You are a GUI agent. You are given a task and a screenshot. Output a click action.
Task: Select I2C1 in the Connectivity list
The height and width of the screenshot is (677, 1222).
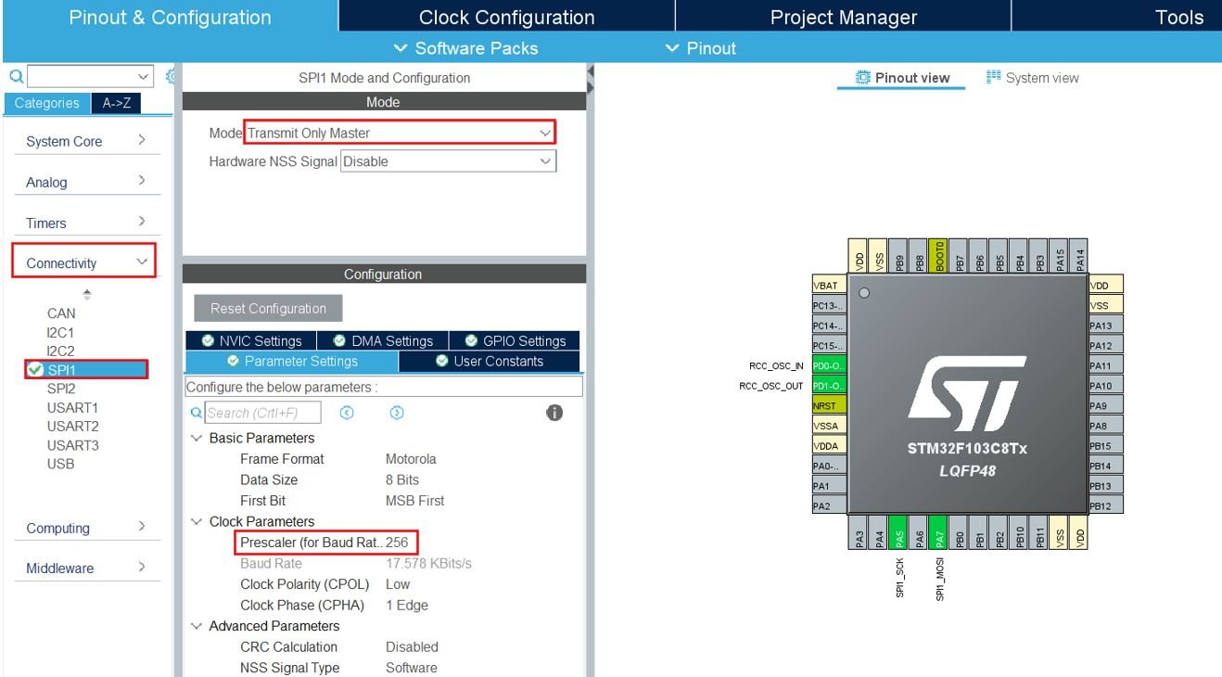pyautogui.click(x=61, y=332)
